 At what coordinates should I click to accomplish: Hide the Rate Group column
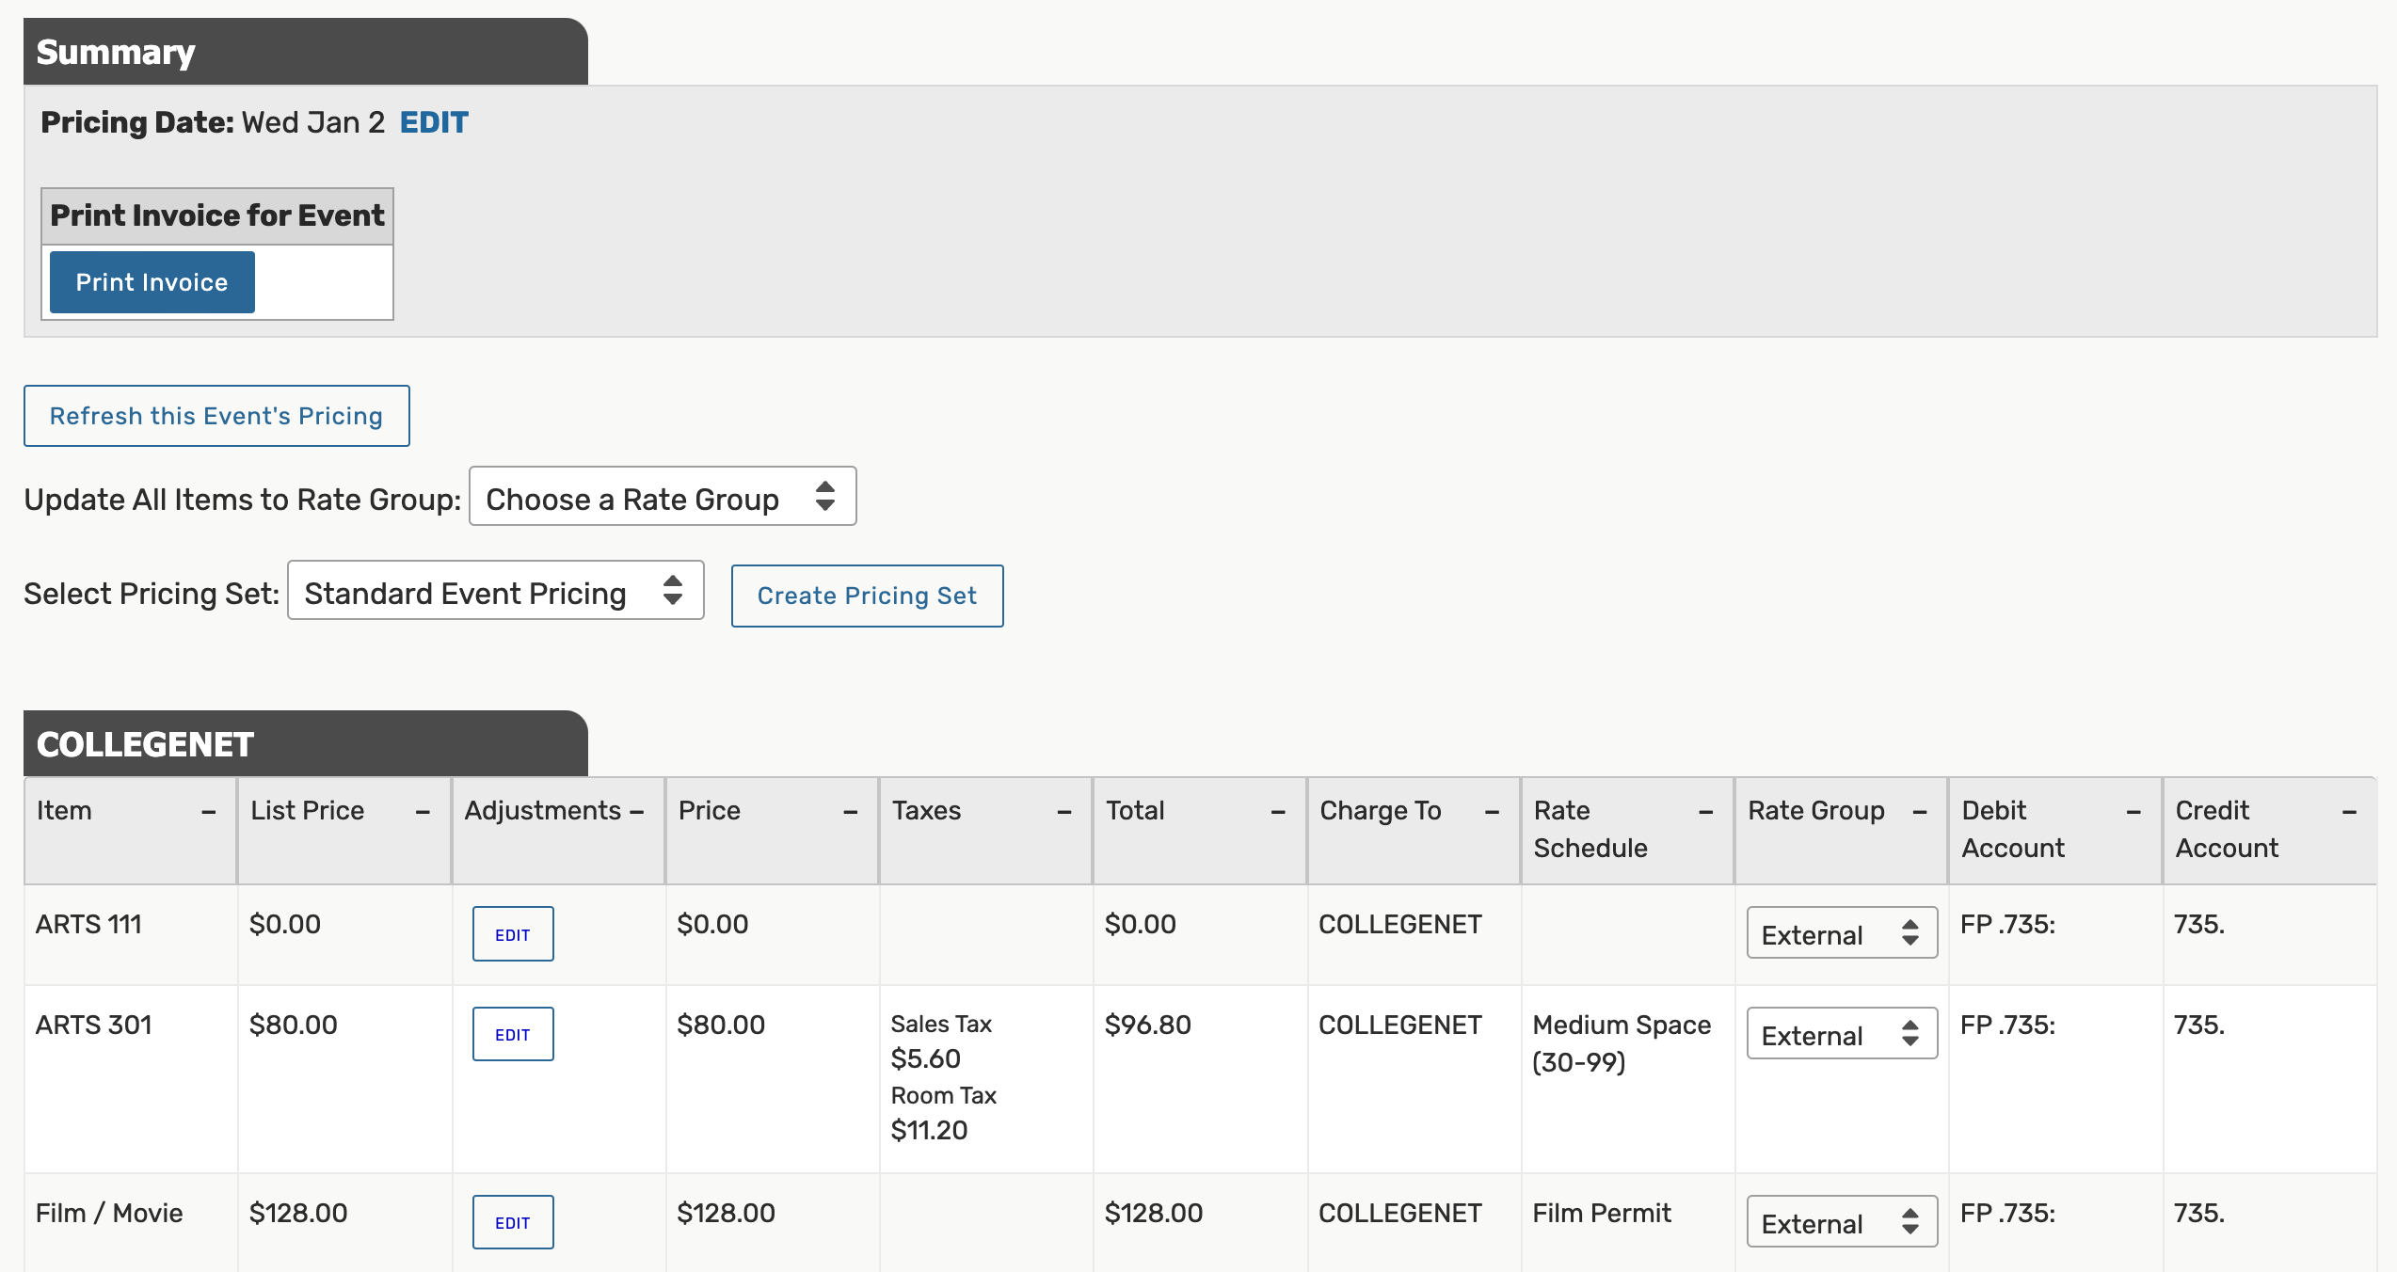coord(1920,812)
